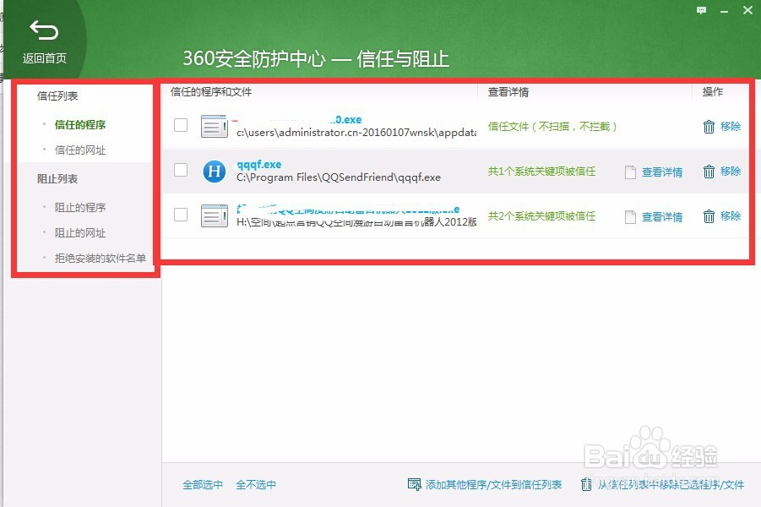Click the trash icon beside qqqf.exe
Viewport: 761px width, 507px height.
(707, 172)
